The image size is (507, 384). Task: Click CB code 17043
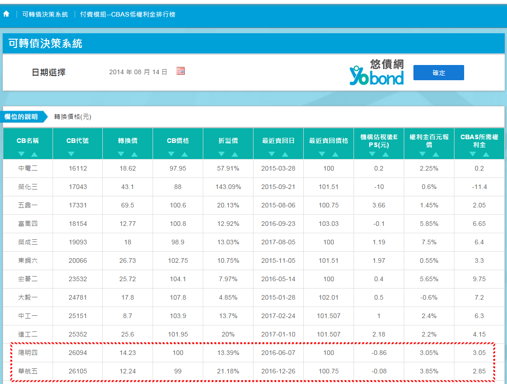pyautogui.click(x=77, y=187)
